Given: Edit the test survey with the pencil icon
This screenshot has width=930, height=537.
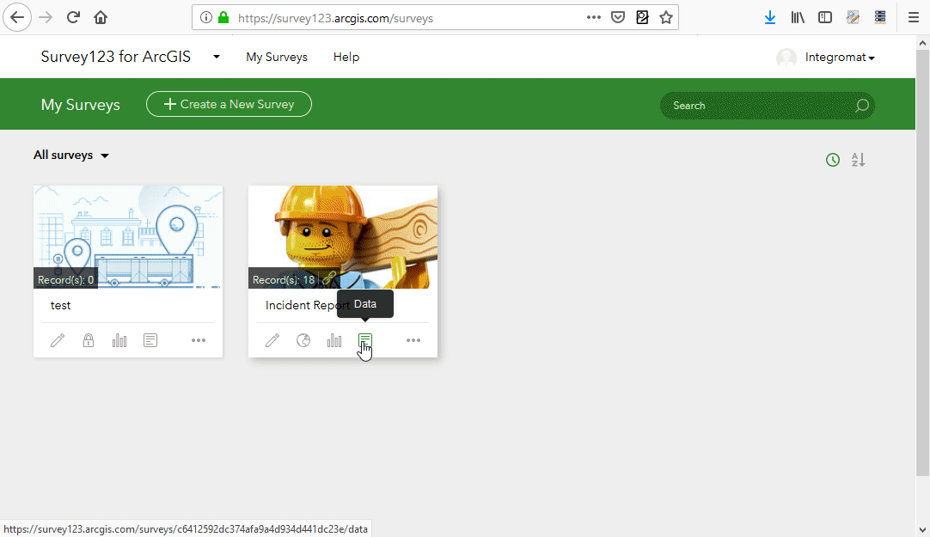Looking at the screenshot, I should [x=58, y=340].
